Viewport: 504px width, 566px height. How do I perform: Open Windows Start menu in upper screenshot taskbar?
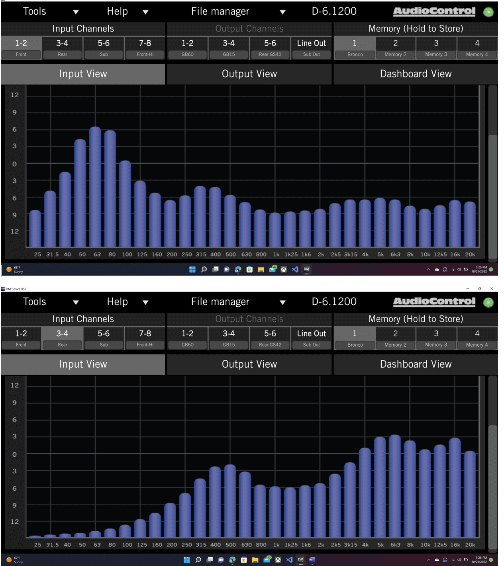point(192,270)
